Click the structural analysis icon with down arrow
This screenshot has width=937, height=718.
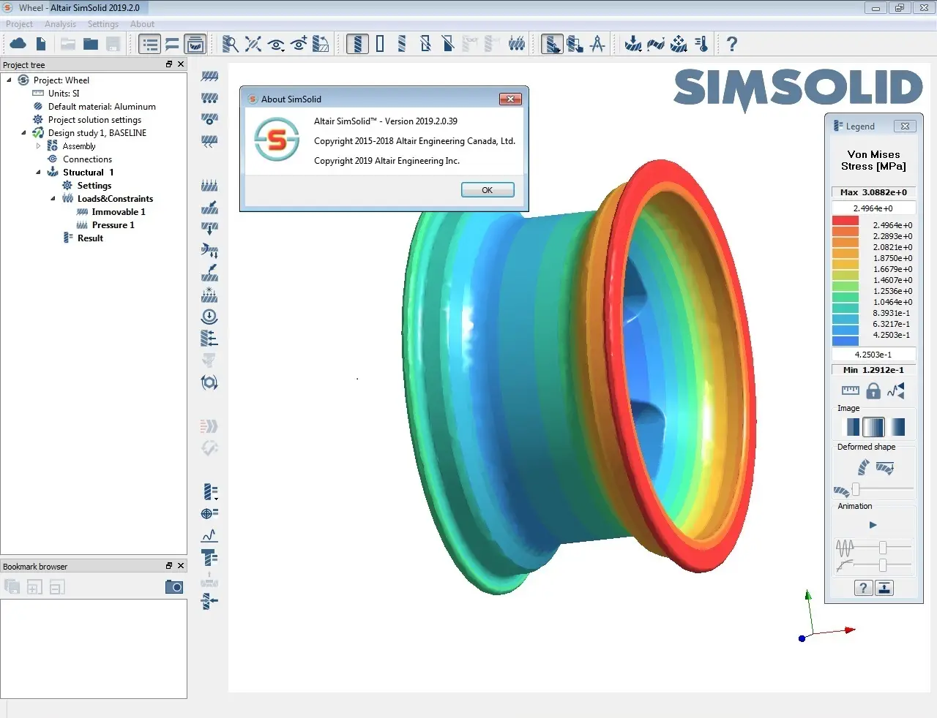(x=632, y=44)
